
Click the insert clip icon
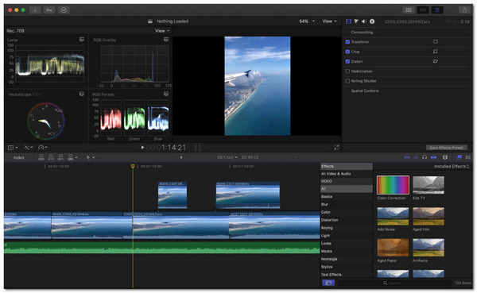point(51,157)
